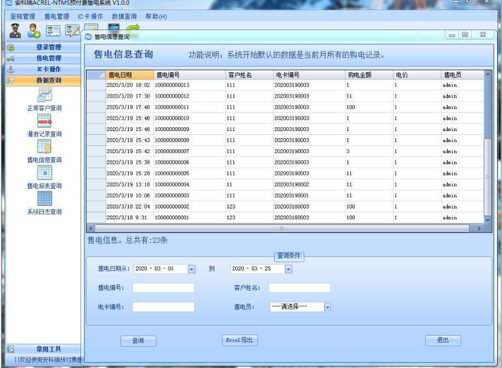Click the table's horizontal scrollbar left arrow
This screenshot has height=368, width=502.
(x=91, y=228)
